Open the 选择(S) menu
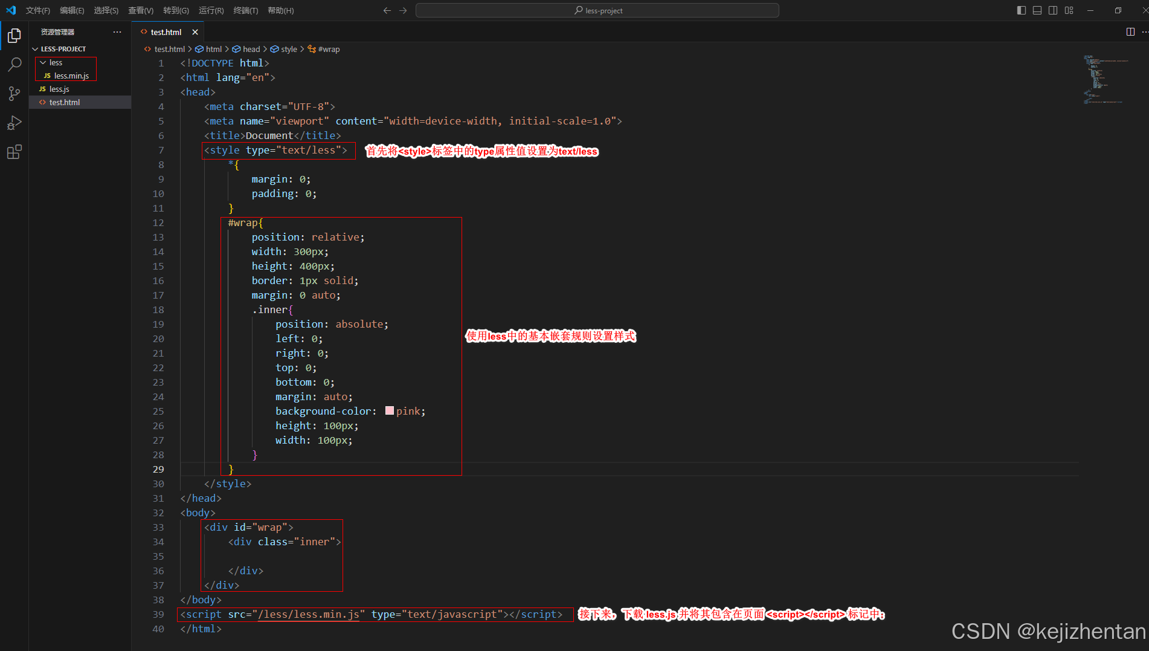1149x651 pixels. click(x=106, y=10)
